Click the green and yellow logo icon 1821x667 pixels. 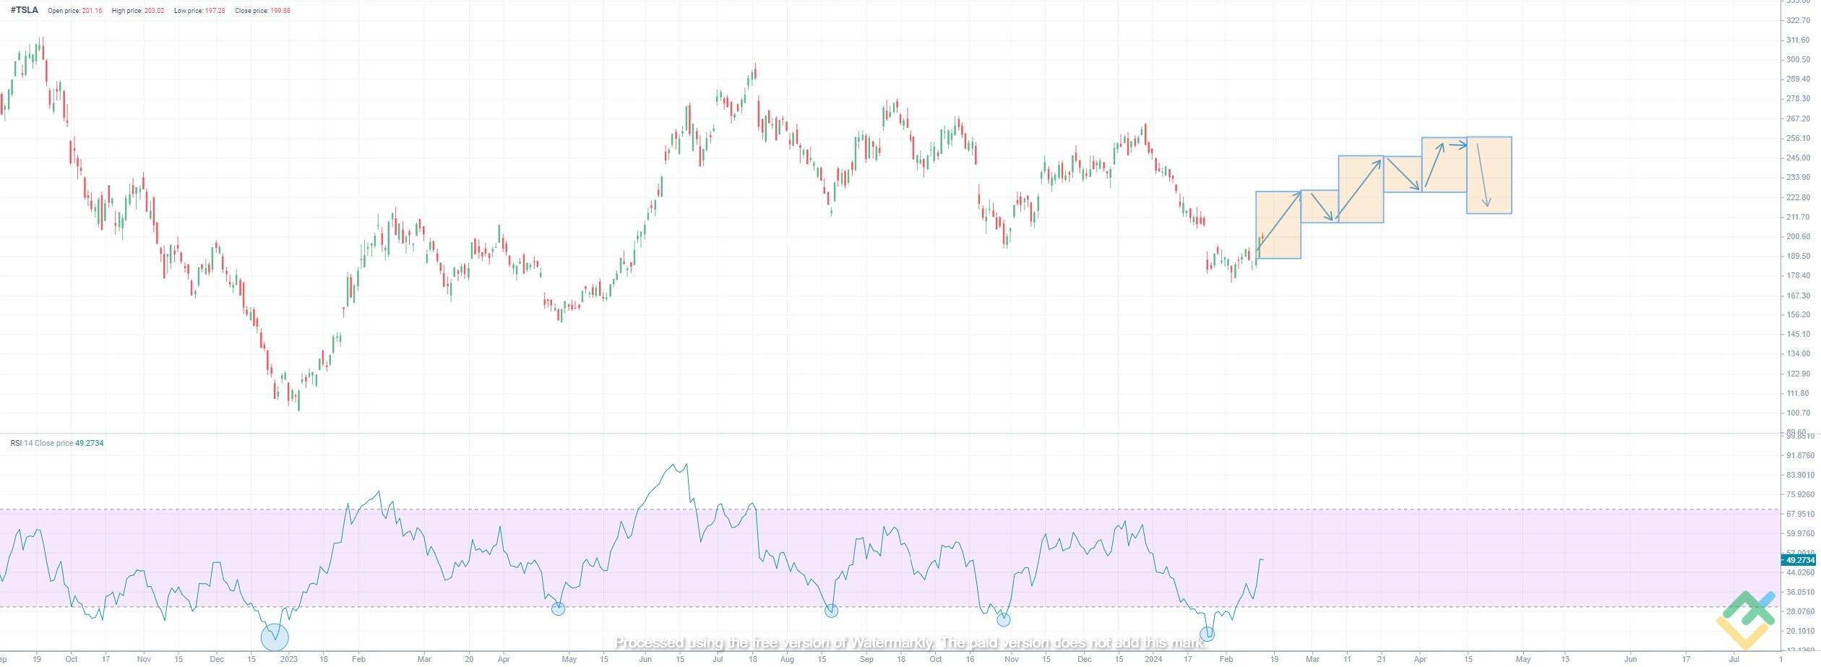(1746, 619)
